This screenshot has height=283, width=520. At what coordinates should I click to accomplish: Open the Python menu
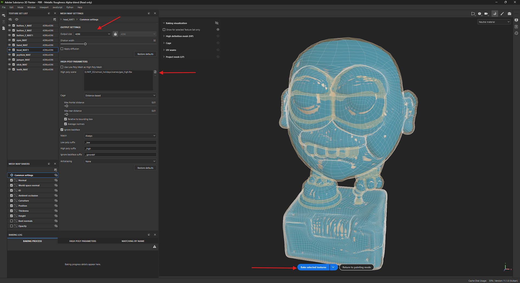[70, 7]
